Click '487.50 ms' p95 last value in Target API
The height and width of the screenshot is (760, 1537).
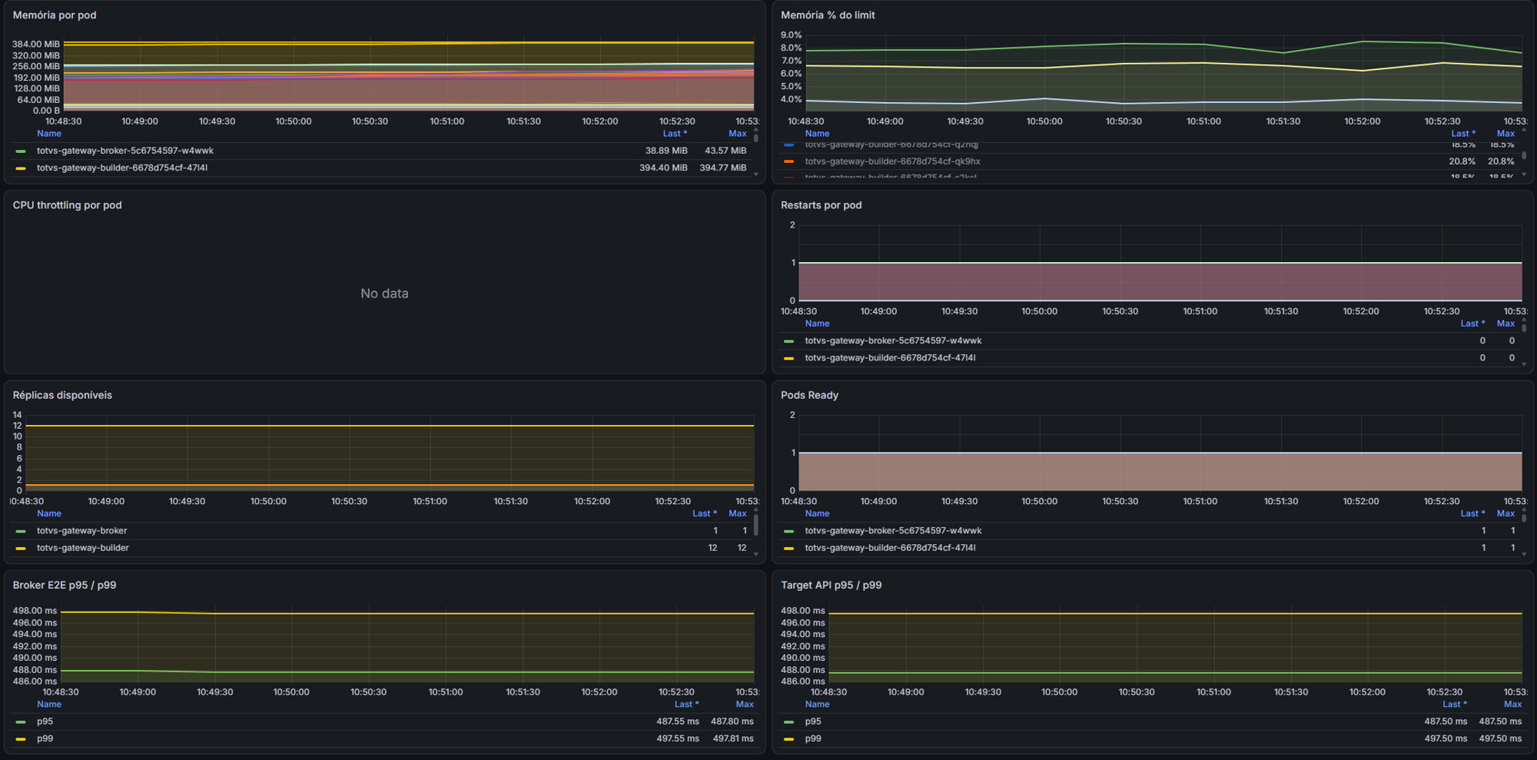point(1446,722)
